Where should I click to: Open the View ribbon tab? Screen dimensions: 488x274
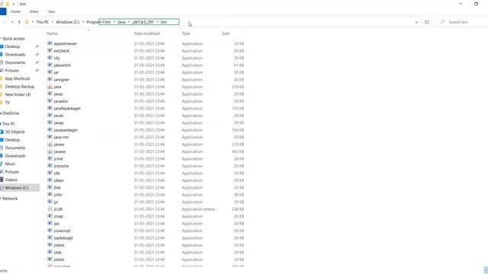click(x=51, y=11)
